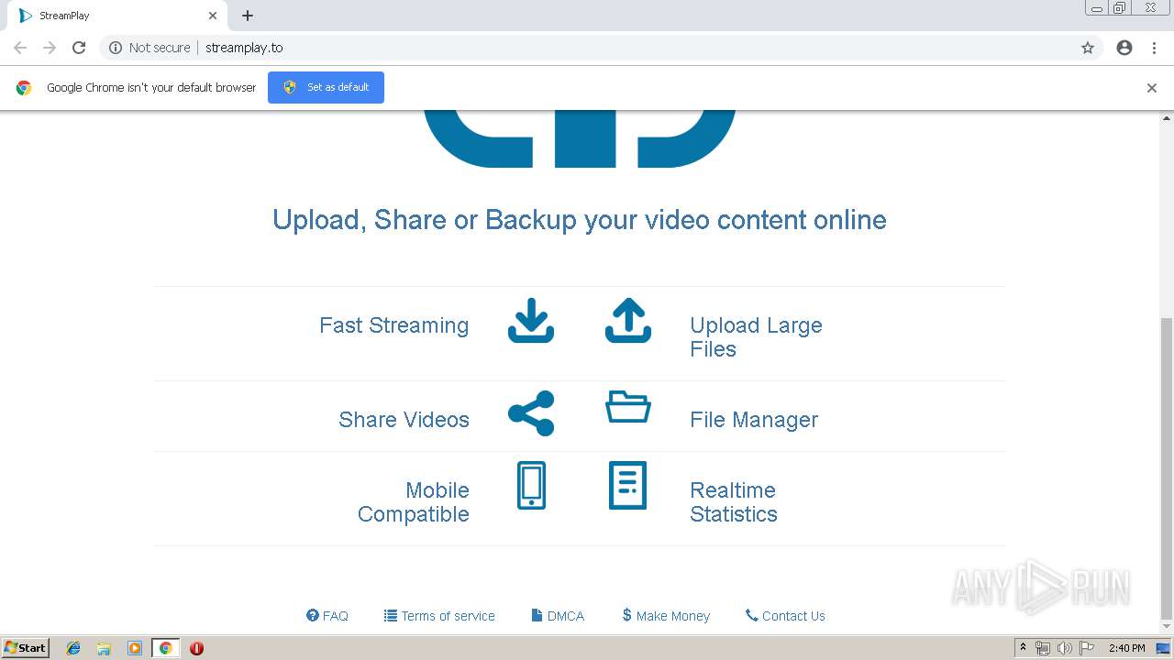1174x660 pixels.
Task: Open the Chrome three-dot menu
Action: click(1154, 48)
